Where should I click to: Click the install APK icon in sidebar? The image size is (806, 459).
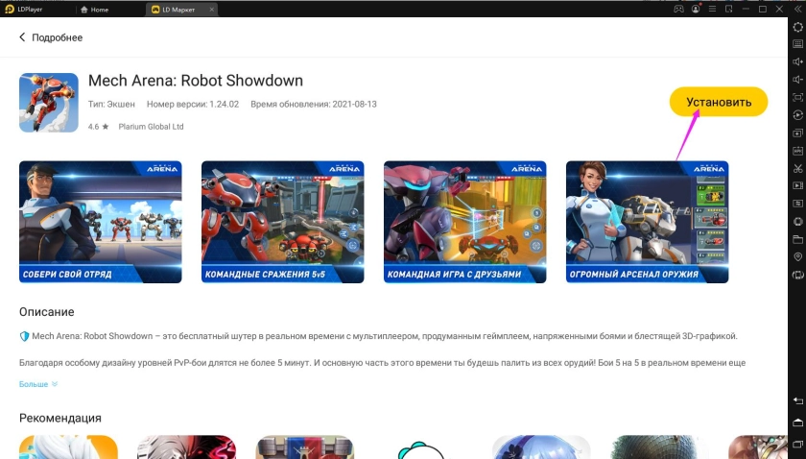[797, 151]
